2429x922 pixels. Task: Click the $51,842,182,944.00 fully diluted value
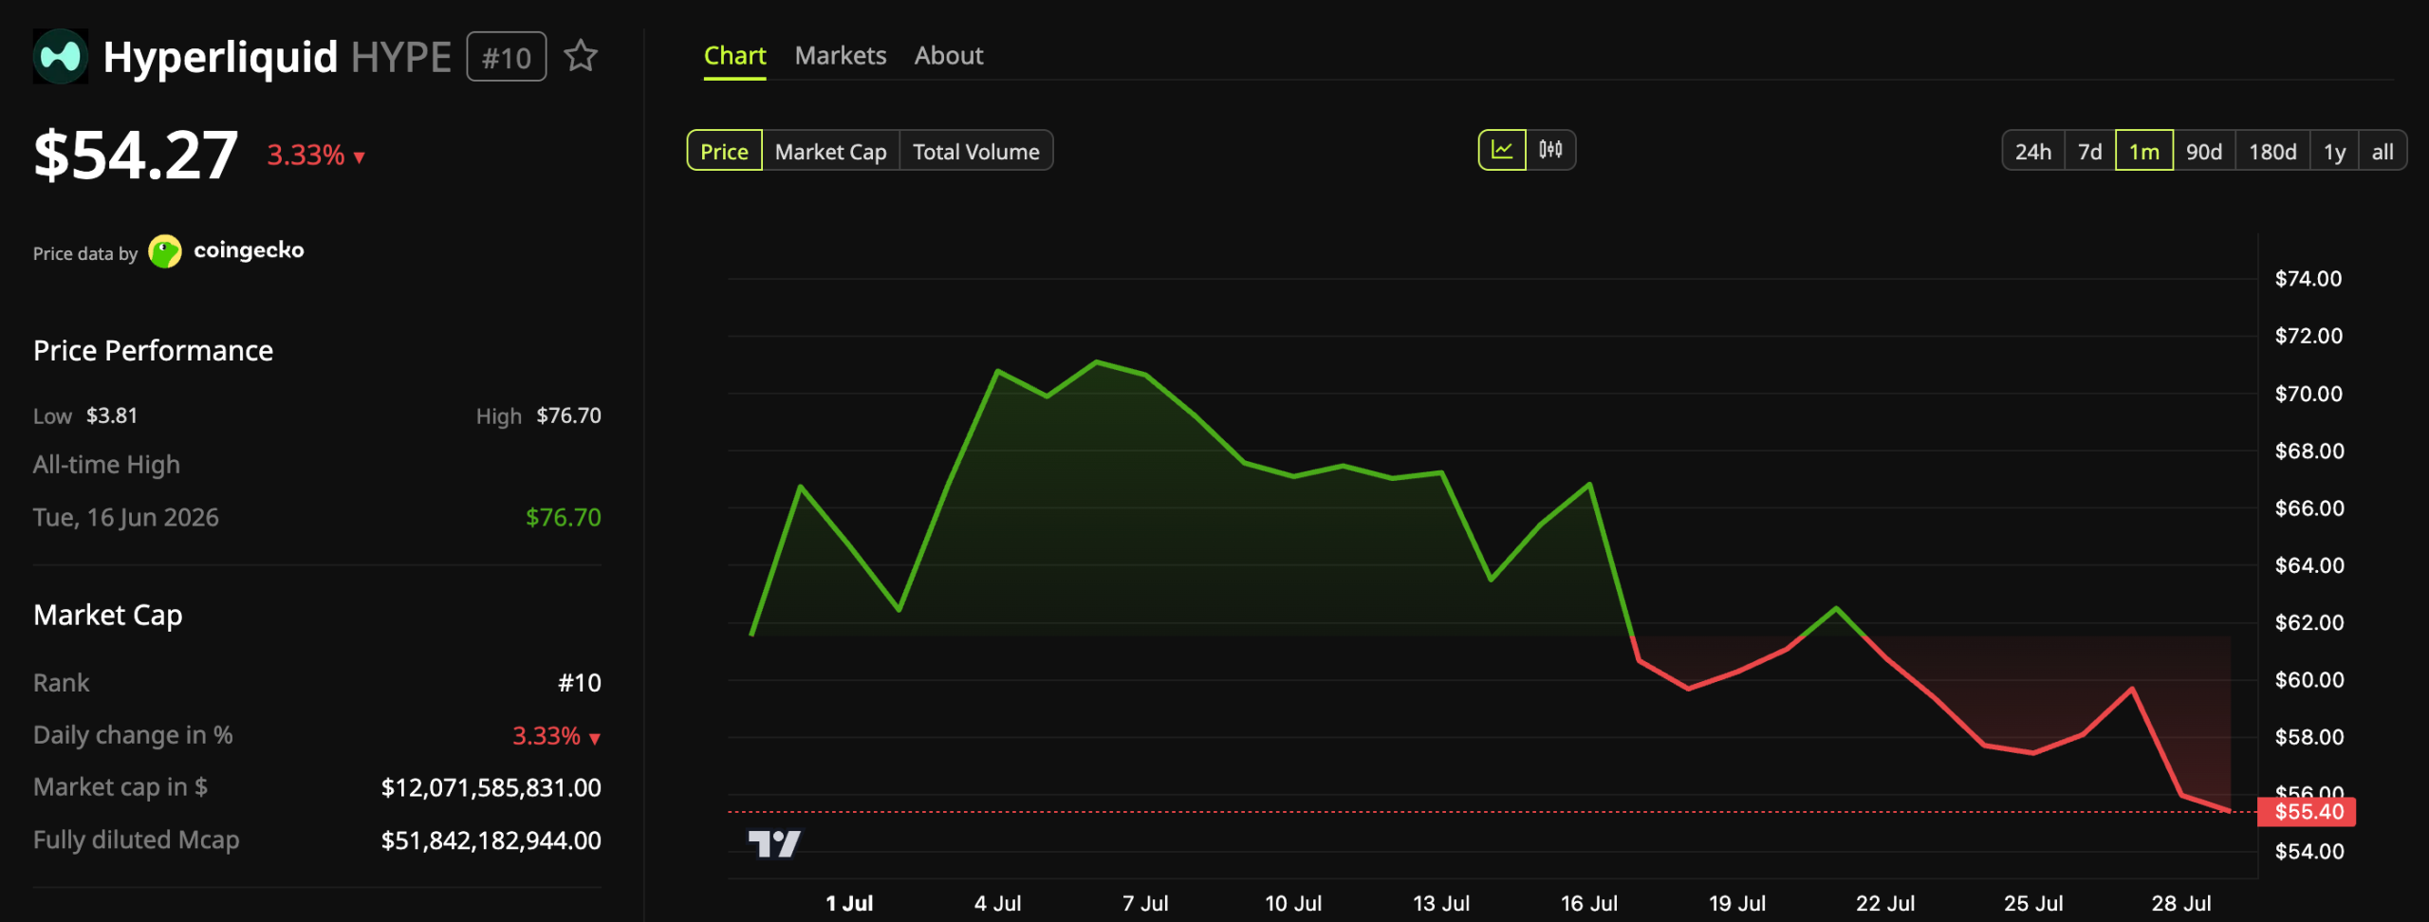(491, 840)
